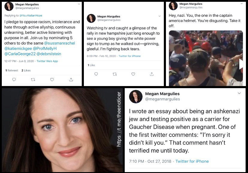Open Megan Margulies avatar on Gaucher tweet
The image size is (248, 173).
coord(136,97)
